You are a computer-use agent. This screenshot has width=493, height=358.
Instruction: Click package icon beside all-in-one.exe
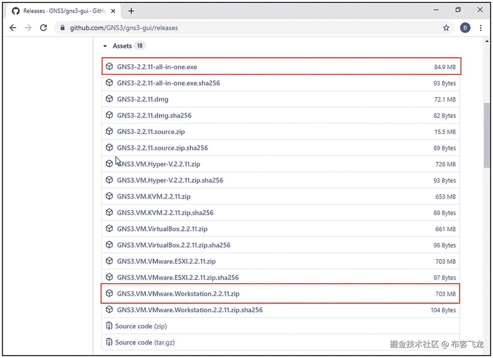109,66
